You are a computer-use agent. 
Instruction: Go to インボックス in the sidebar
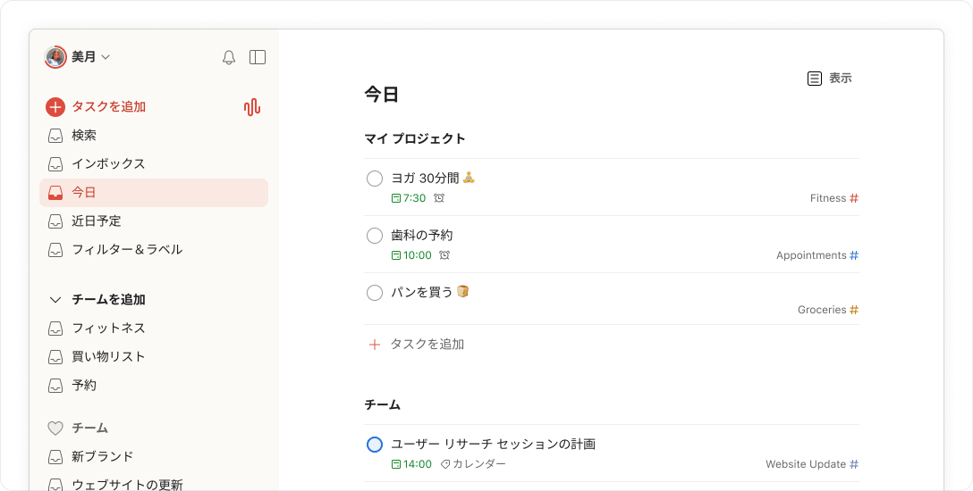point(108,164)
